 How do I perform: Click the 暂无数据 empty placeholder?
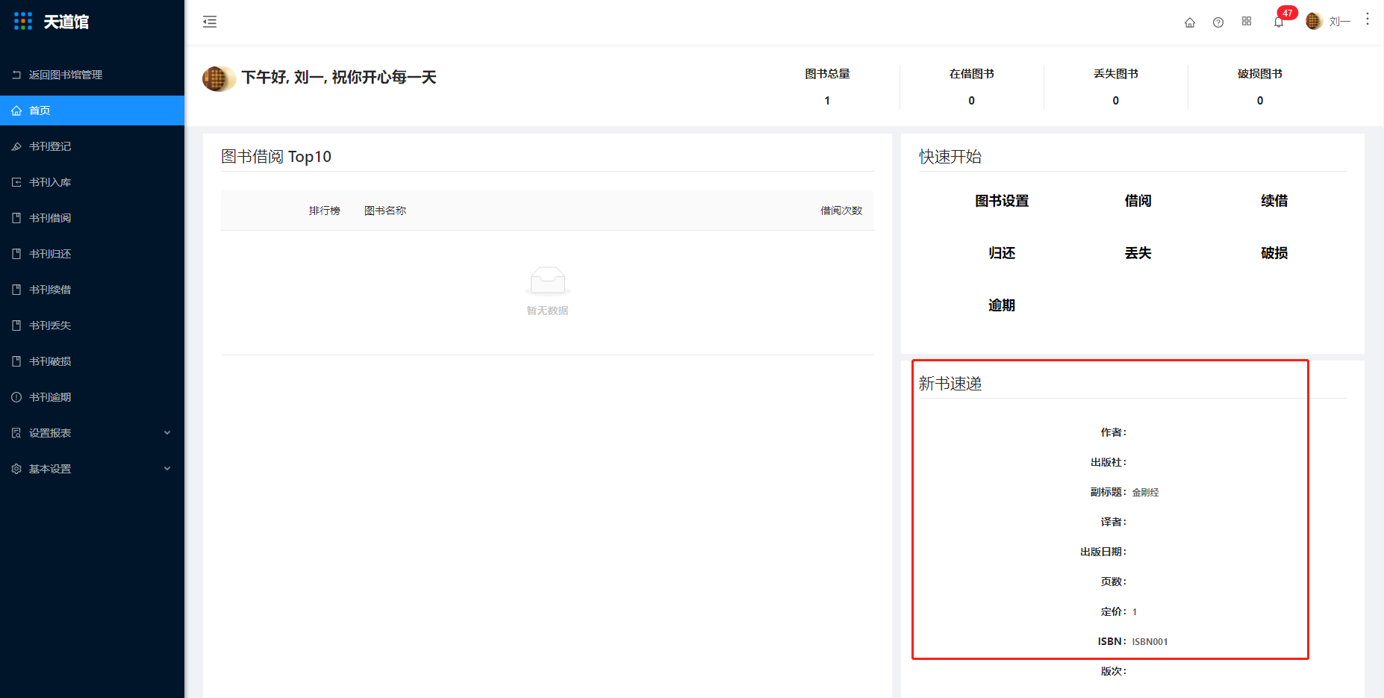point(547,291)
